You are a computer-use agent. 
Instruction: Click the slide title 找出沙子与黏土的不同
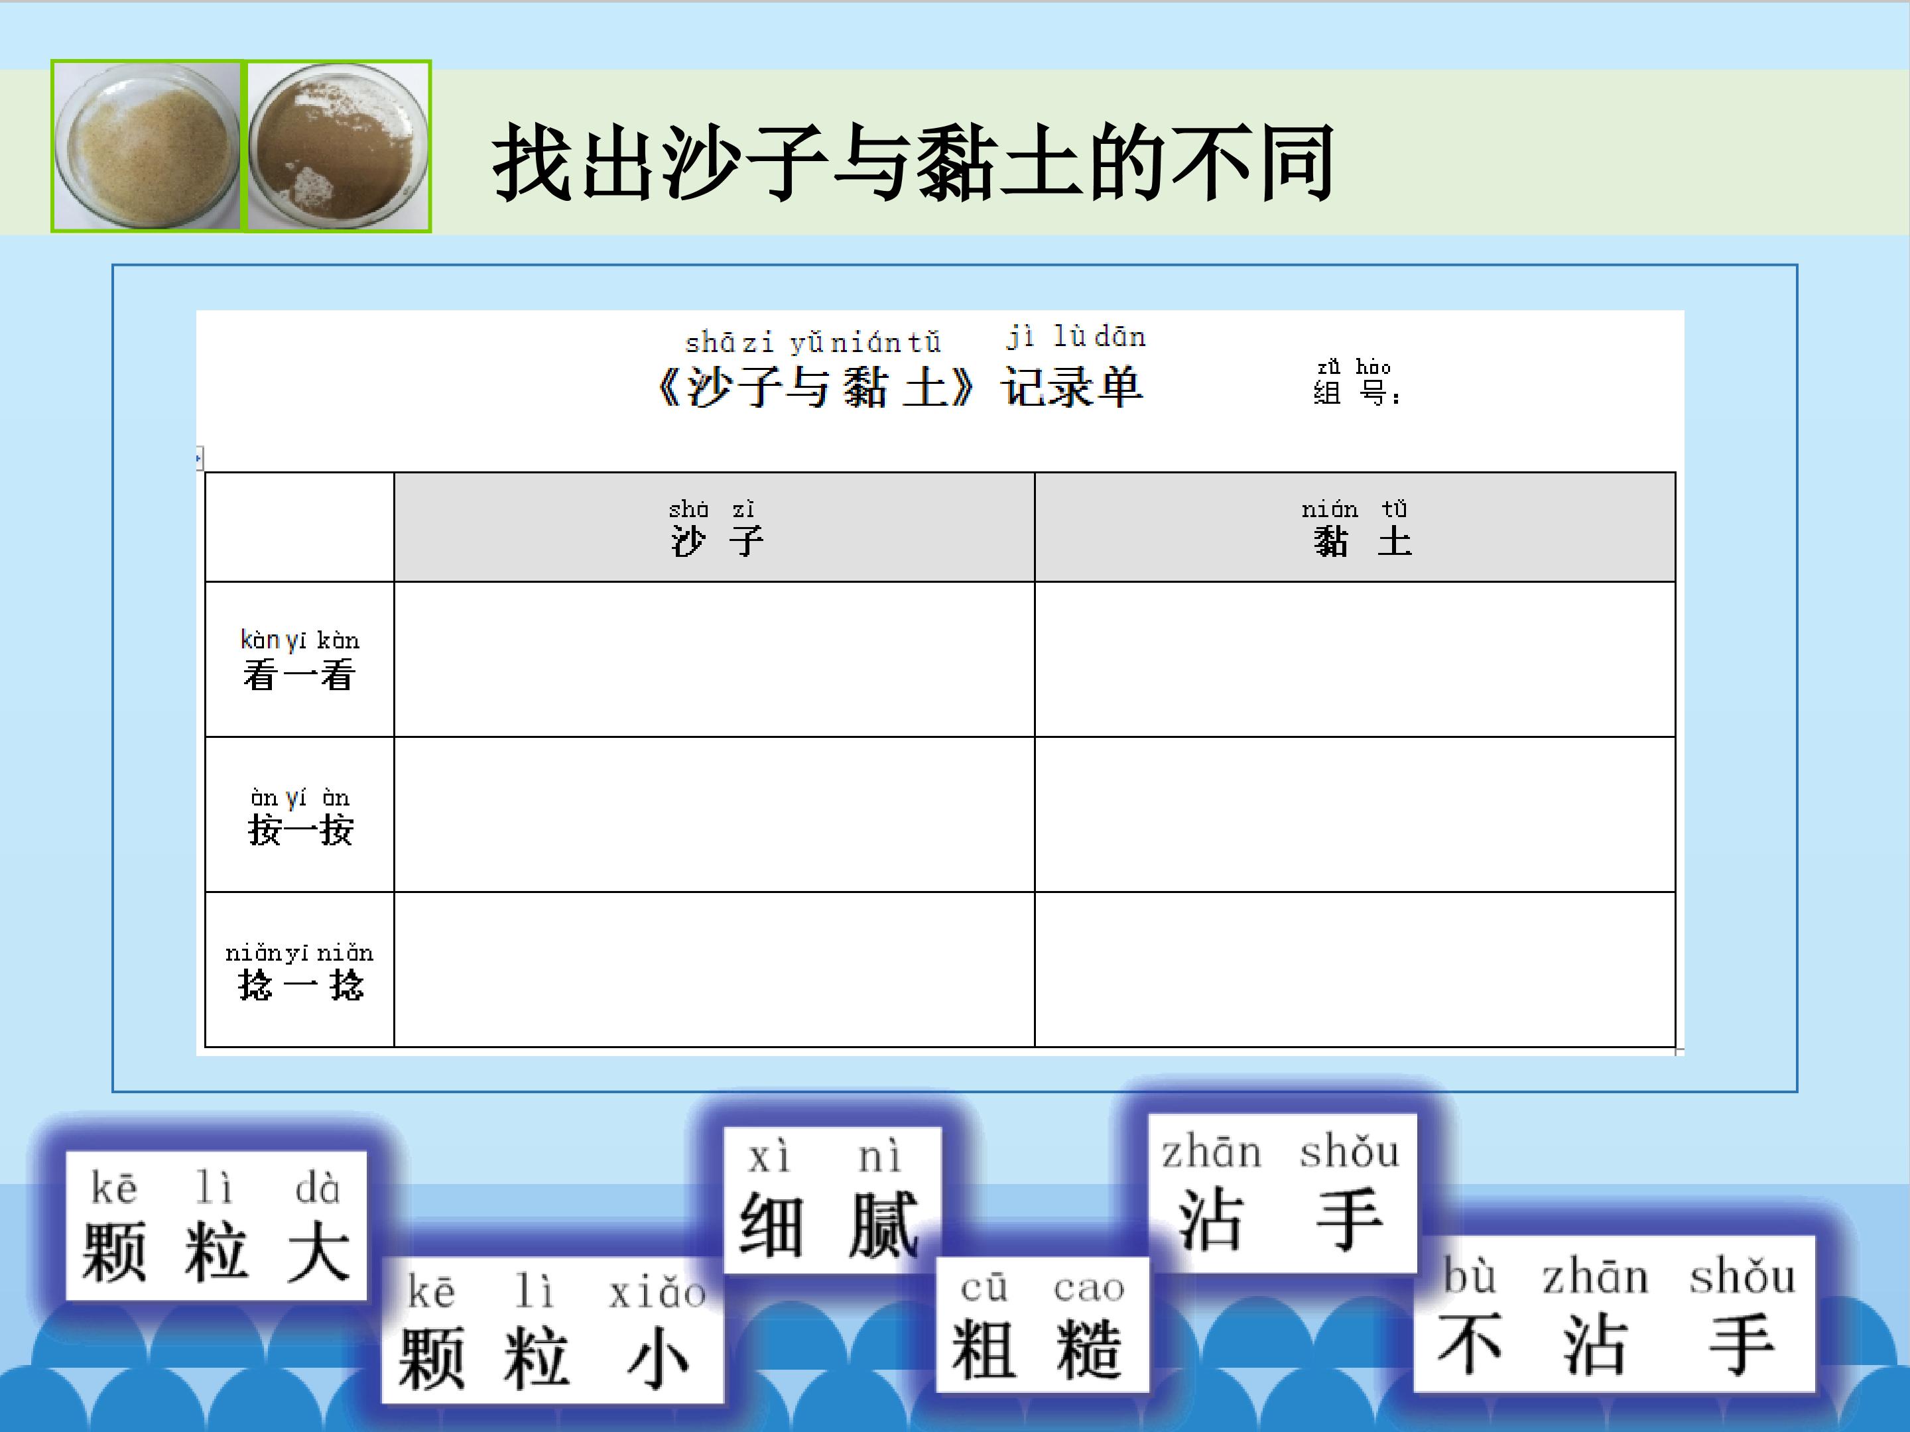click(914, 162)
